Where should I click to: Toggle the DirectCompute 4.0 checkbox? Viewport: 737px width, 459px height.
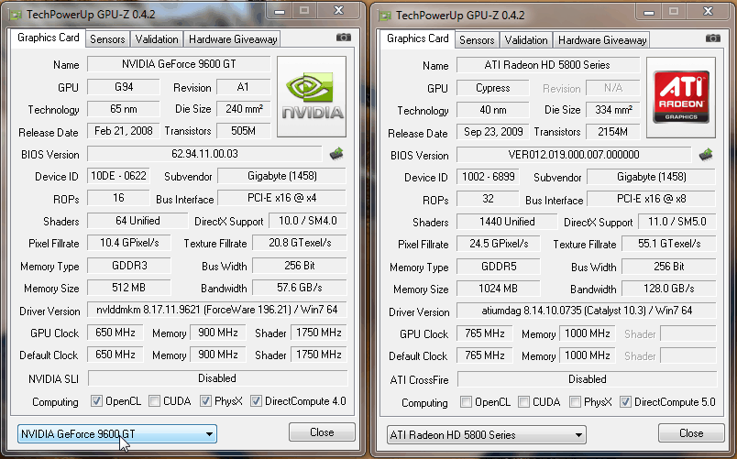coord(256,400)
